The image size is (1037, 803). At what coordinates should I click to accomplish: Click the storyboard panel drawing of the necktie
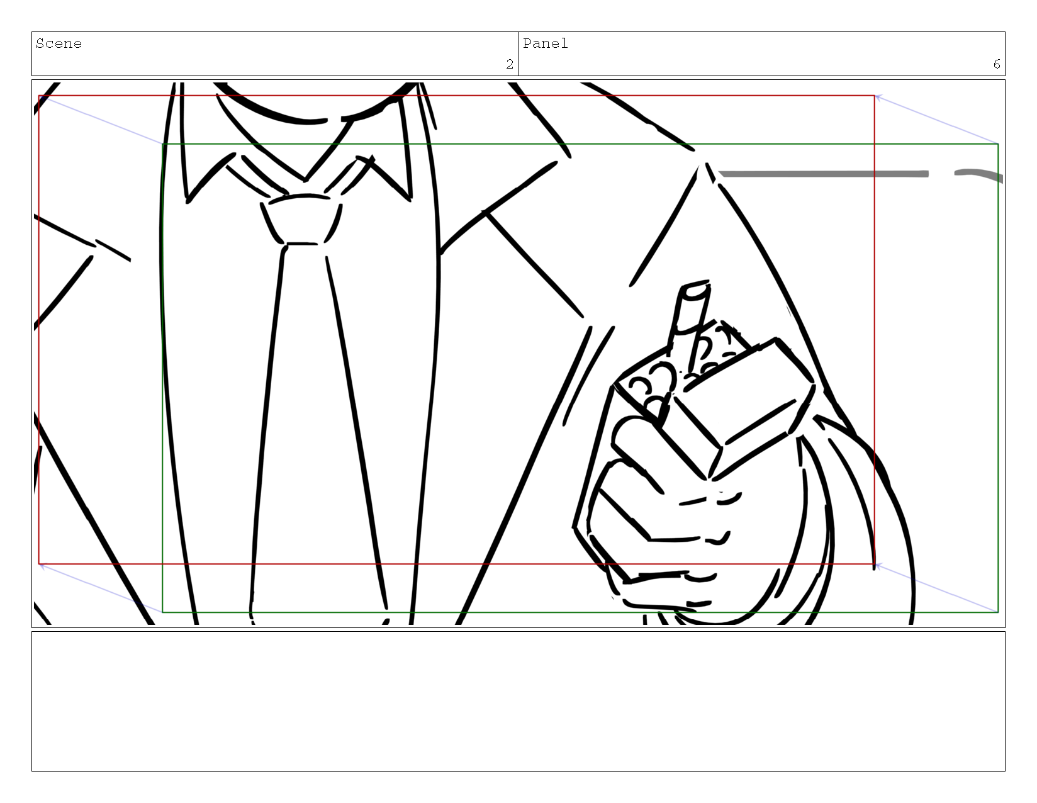click(318, 409)
